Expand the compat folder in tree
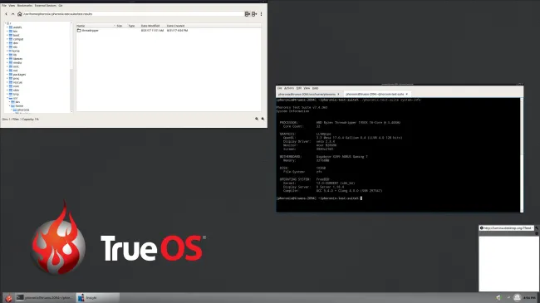 [7, 39]
